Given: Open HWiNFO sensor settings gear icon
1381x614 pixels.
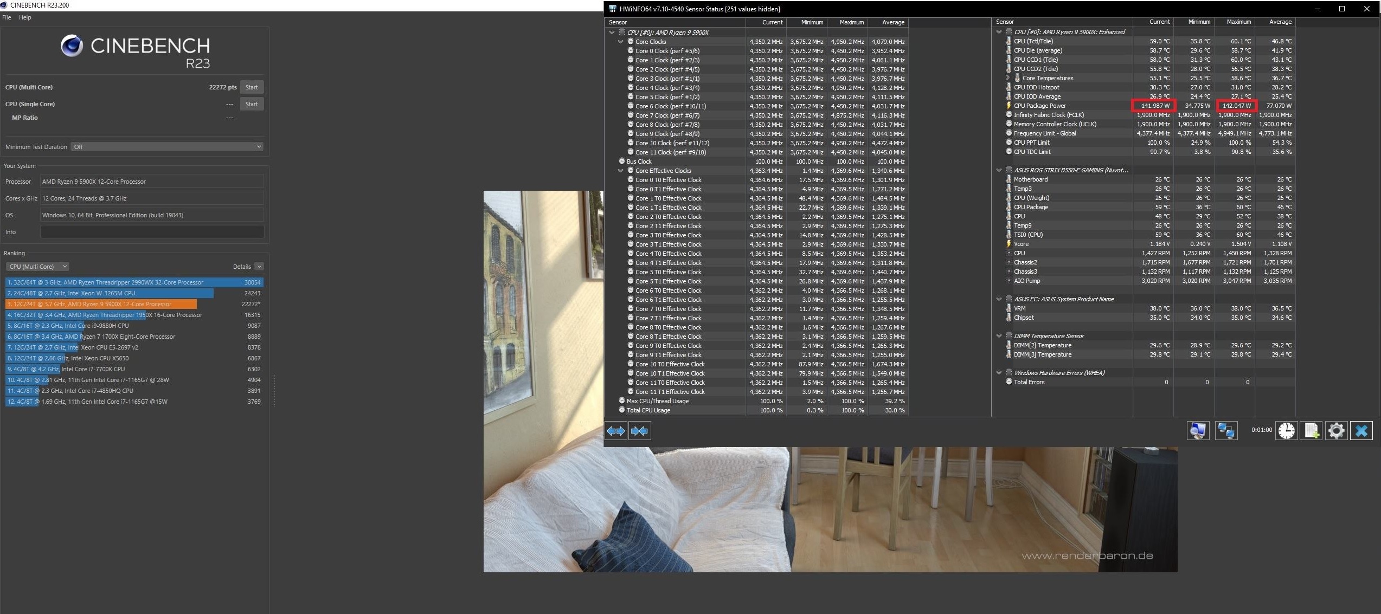Looking at the screenshot, I should point(1336,431).
